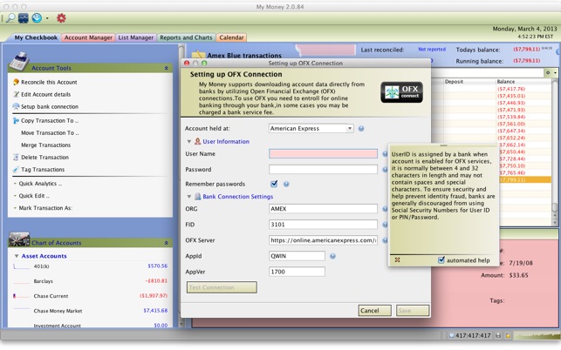The image size is (561, 350).
Task: Click the save disk status bar icon
Action: coord(498,335)
